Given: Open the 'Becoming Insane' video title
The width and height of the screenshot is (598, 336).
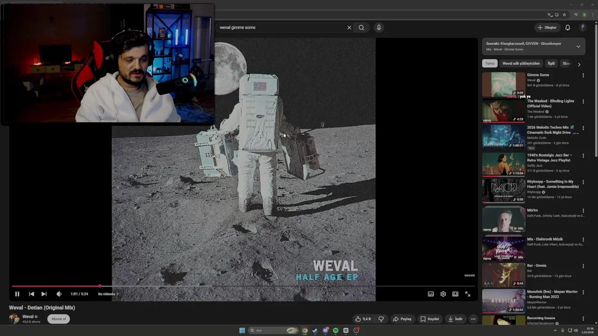Looking at the screenshot, I should point(541,318).
